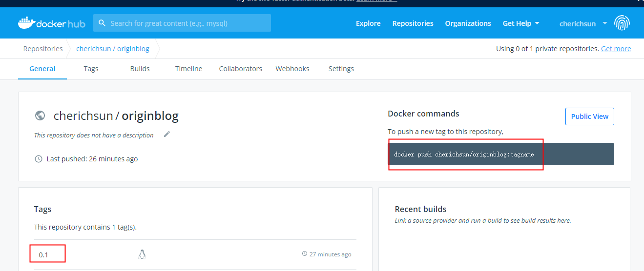Click clock icon next to 27 minutes ago
This screenshot has height=271, width=644.
tap(305, 254)
